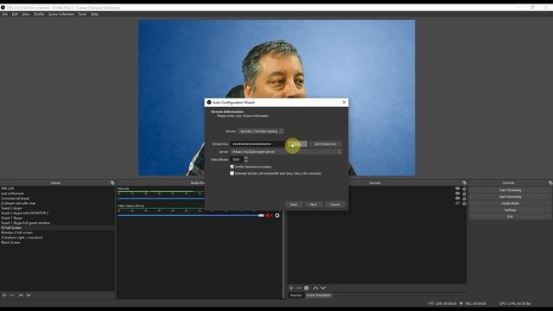Select the Commercial break scene
Screen dimensions: 553x311
[57, 199]
